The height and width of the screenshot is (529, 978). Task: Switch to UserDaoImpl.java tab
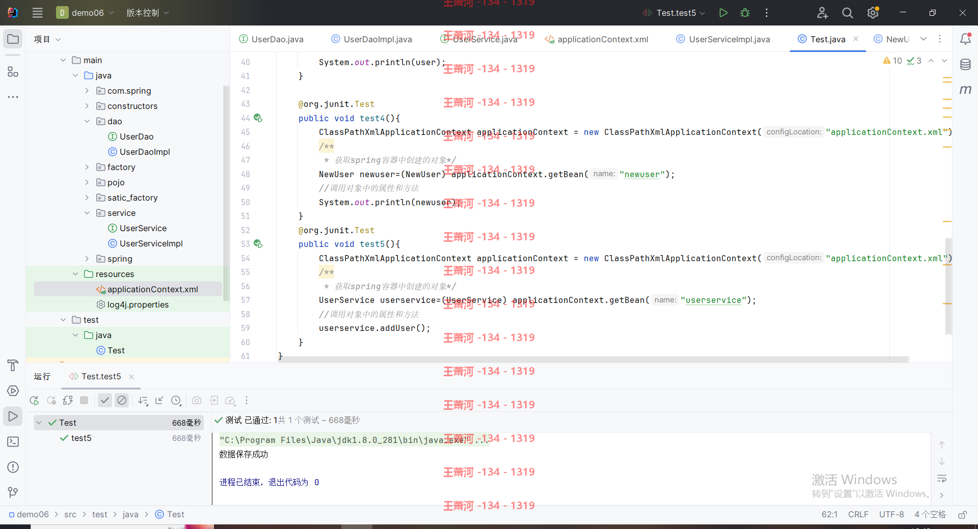click(372, 39)
